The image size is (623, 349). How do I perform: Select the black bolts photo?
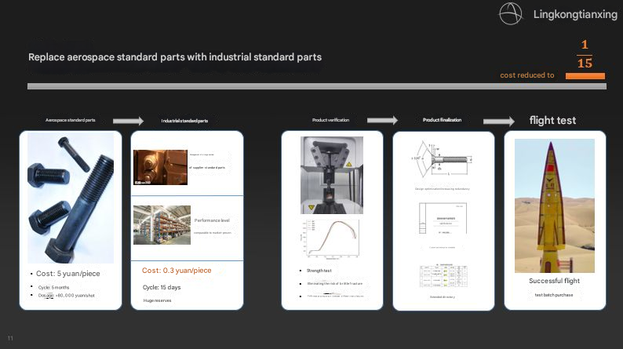pos(71,199)
